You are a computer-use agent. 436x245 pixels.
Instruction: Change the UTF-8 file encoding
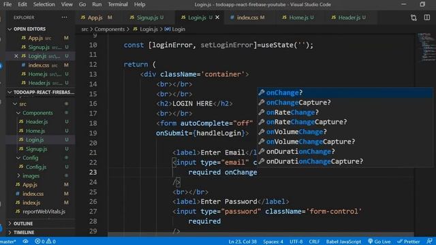296,242
